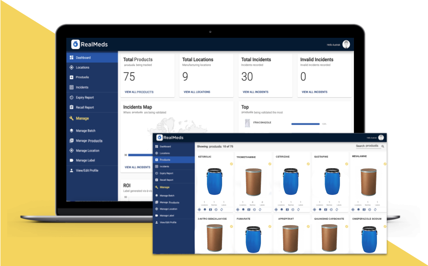The height and width of the screenshot is (266, 428).
Task: Click the Manage heading in laptop sidebar
Action: pyautogui.click(x=82, y=118)
